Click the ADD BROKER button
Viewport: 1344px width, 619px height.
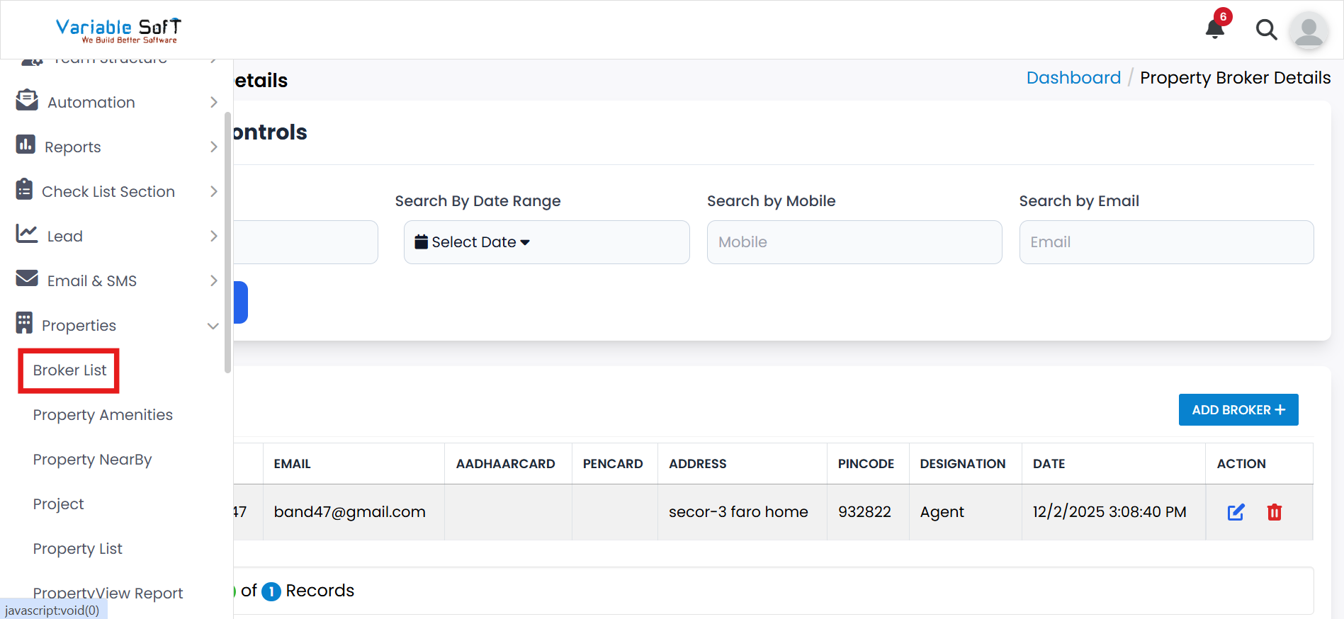tap(1238, 410)
